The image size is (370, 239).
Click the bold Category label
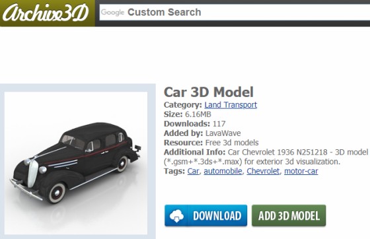(x=183, y=105)
